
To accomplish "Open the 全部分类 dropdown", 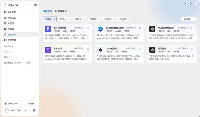I will (188, 19).
